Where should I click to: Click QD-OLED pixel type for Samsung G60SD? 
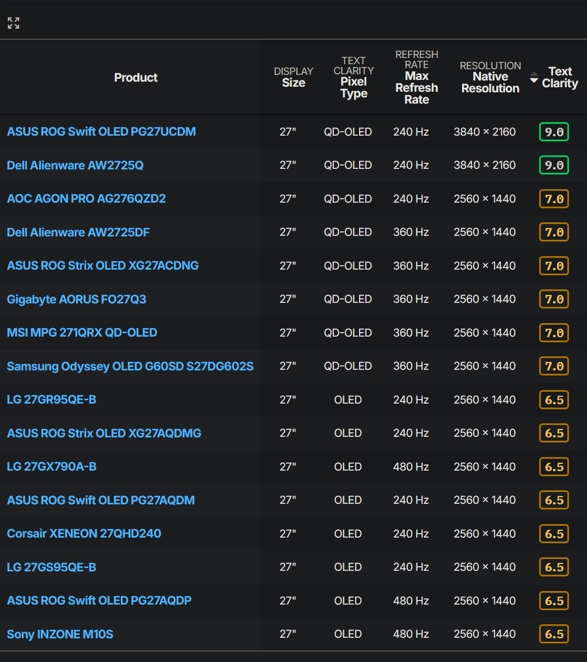tap(348, 366)
